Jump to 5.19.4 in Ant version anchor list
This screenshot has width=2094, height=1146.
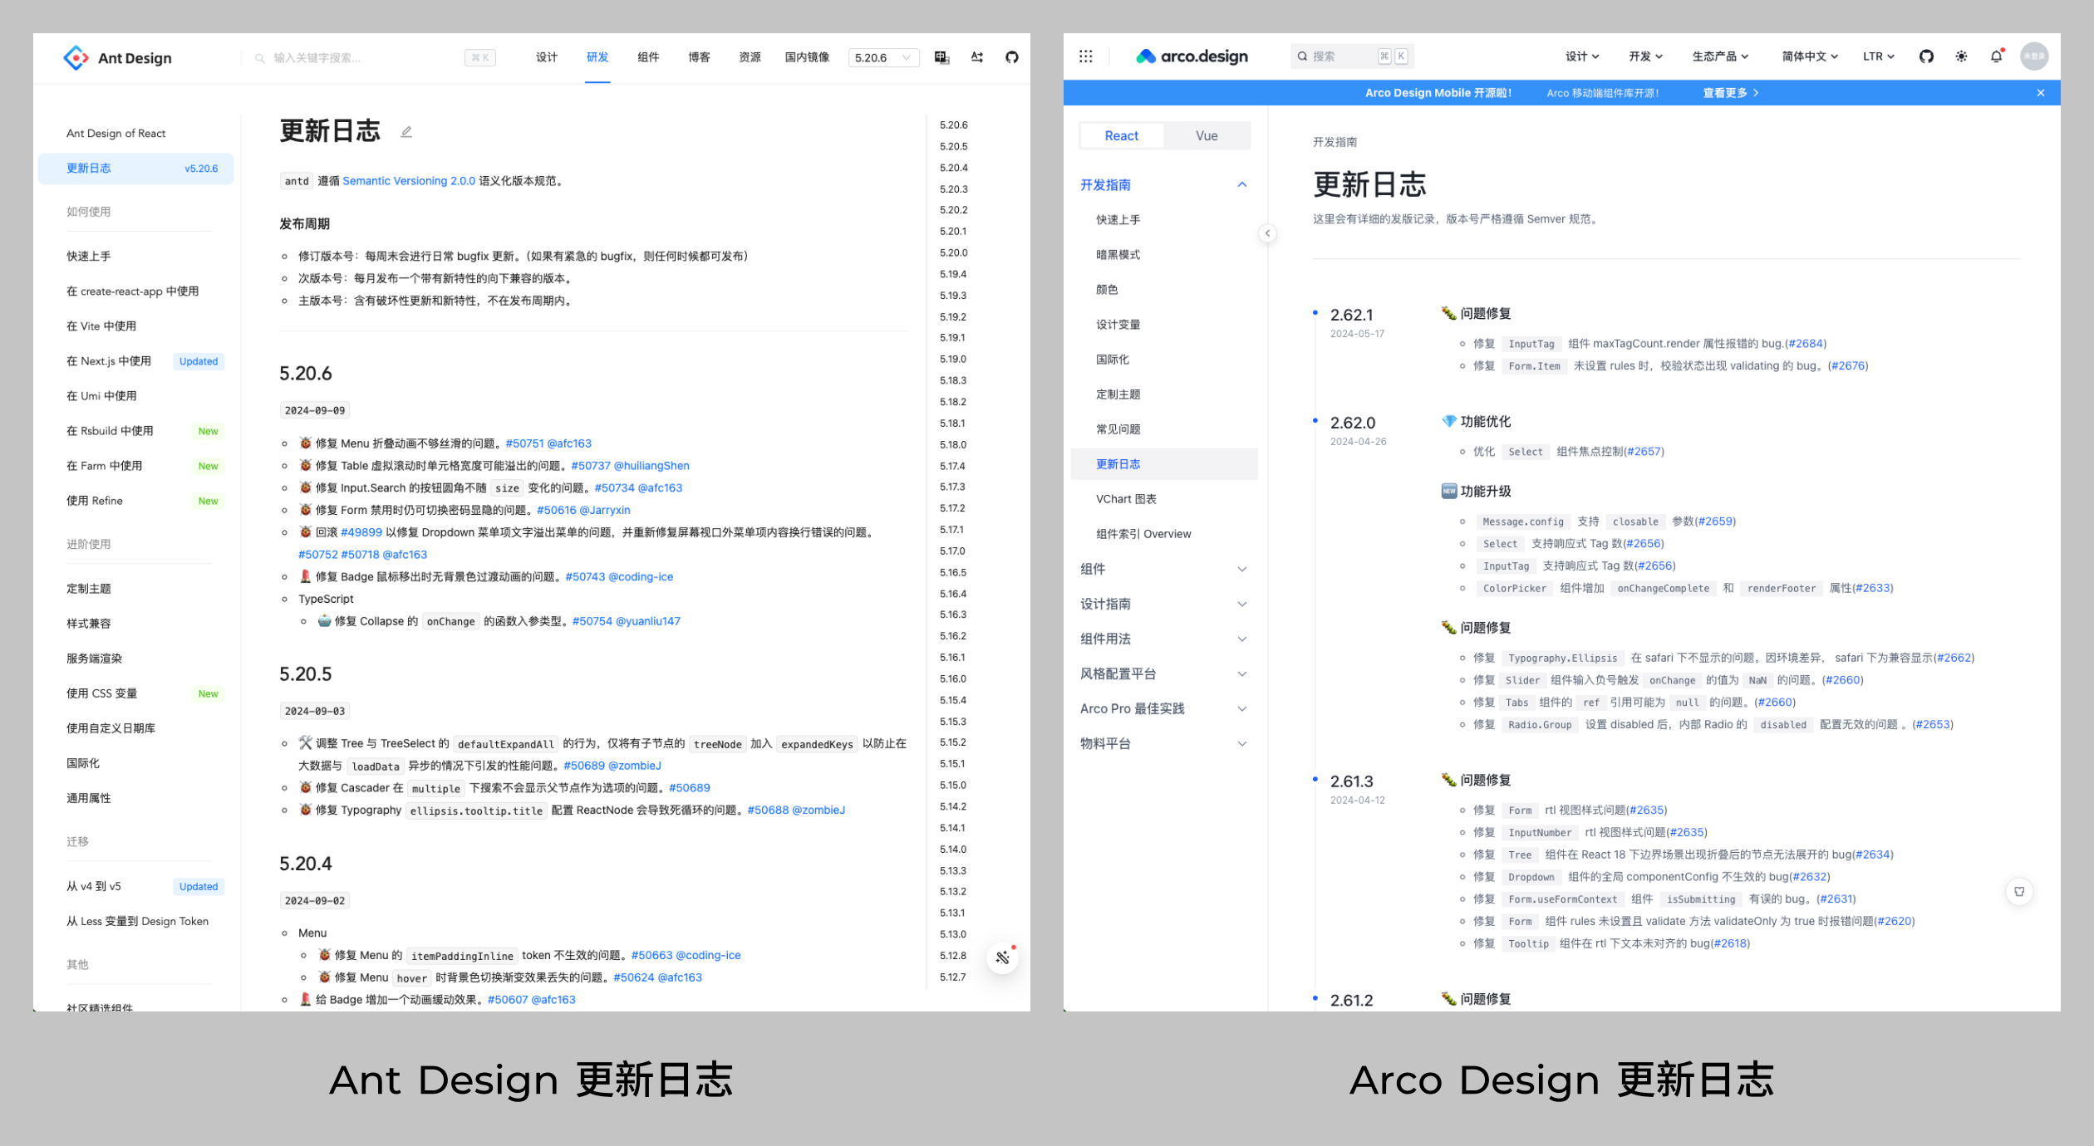click(952, 274)
